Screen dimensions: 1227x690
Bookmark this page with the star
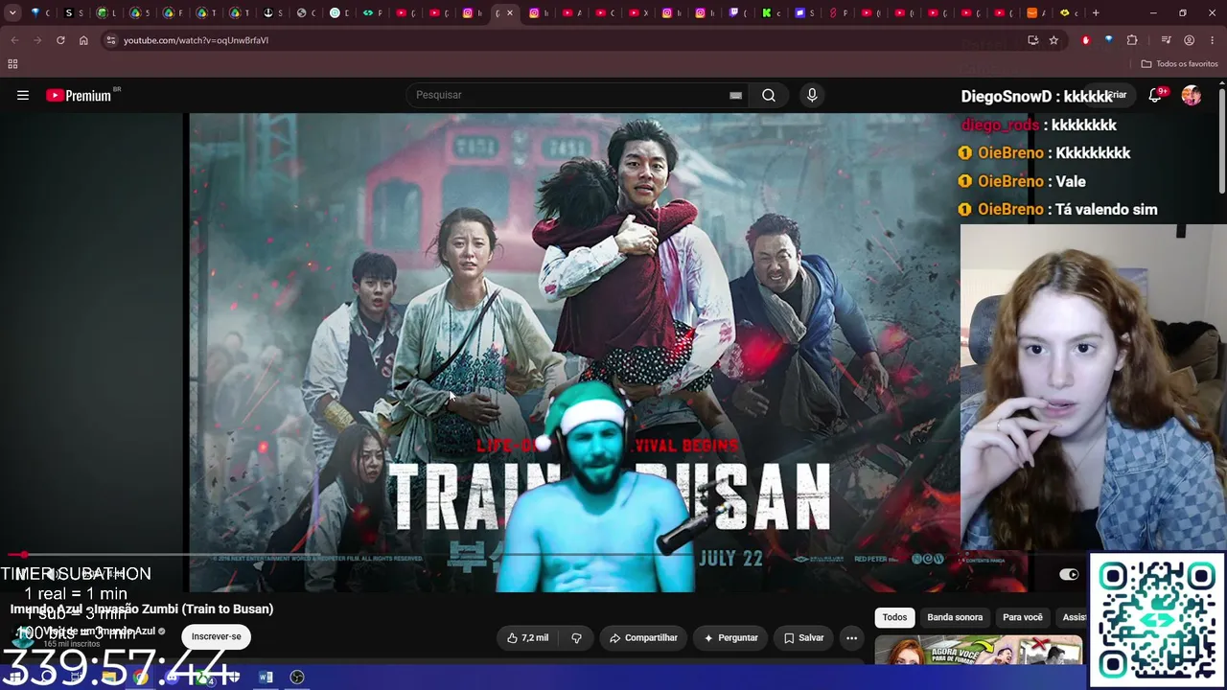[x=1053, y=40]
